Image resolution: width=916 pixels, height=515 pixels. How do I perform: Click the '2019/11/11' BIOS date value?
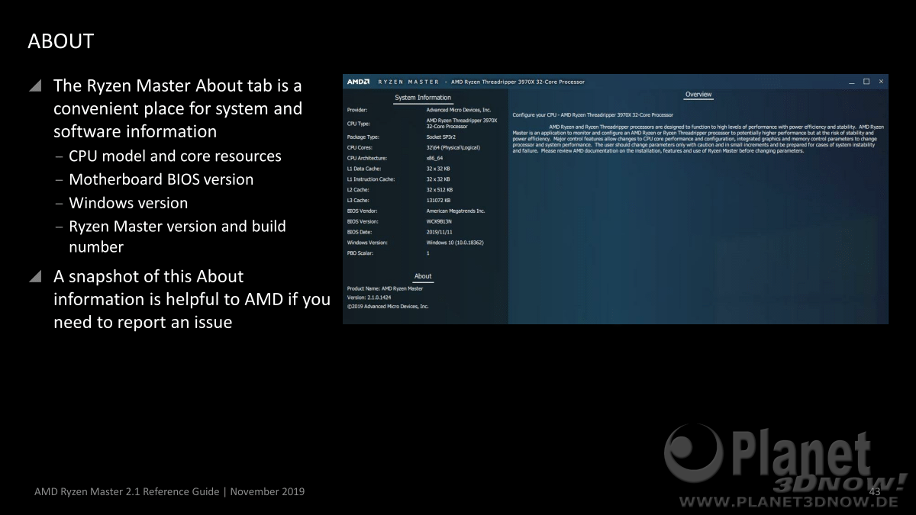click(x=439, y=232)
